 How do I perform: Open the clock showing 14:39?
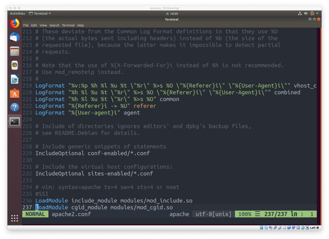[x=172, y=13]
